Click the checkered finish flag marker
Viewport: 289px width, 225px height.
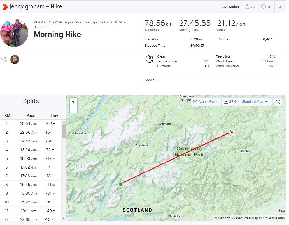tap(231, 132)
